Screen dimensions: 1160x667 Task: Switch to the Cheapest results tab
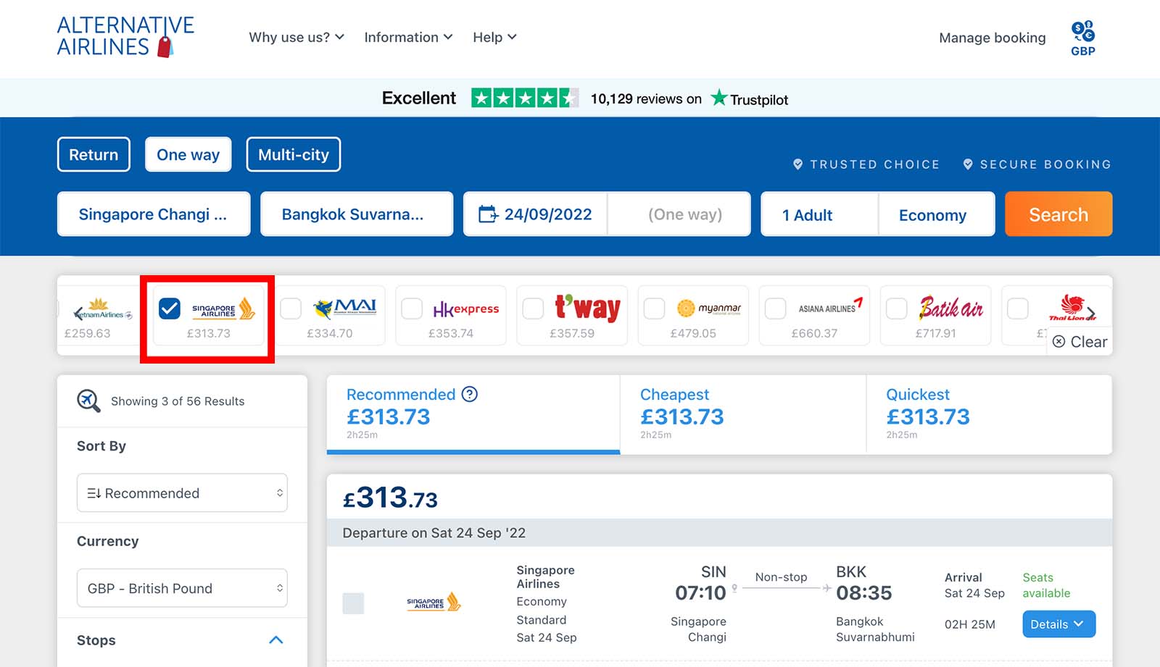(743, 414)
